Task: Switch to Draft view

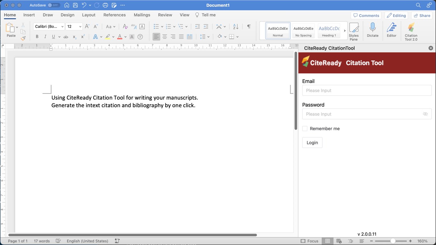Action: (x=362, y=241)
